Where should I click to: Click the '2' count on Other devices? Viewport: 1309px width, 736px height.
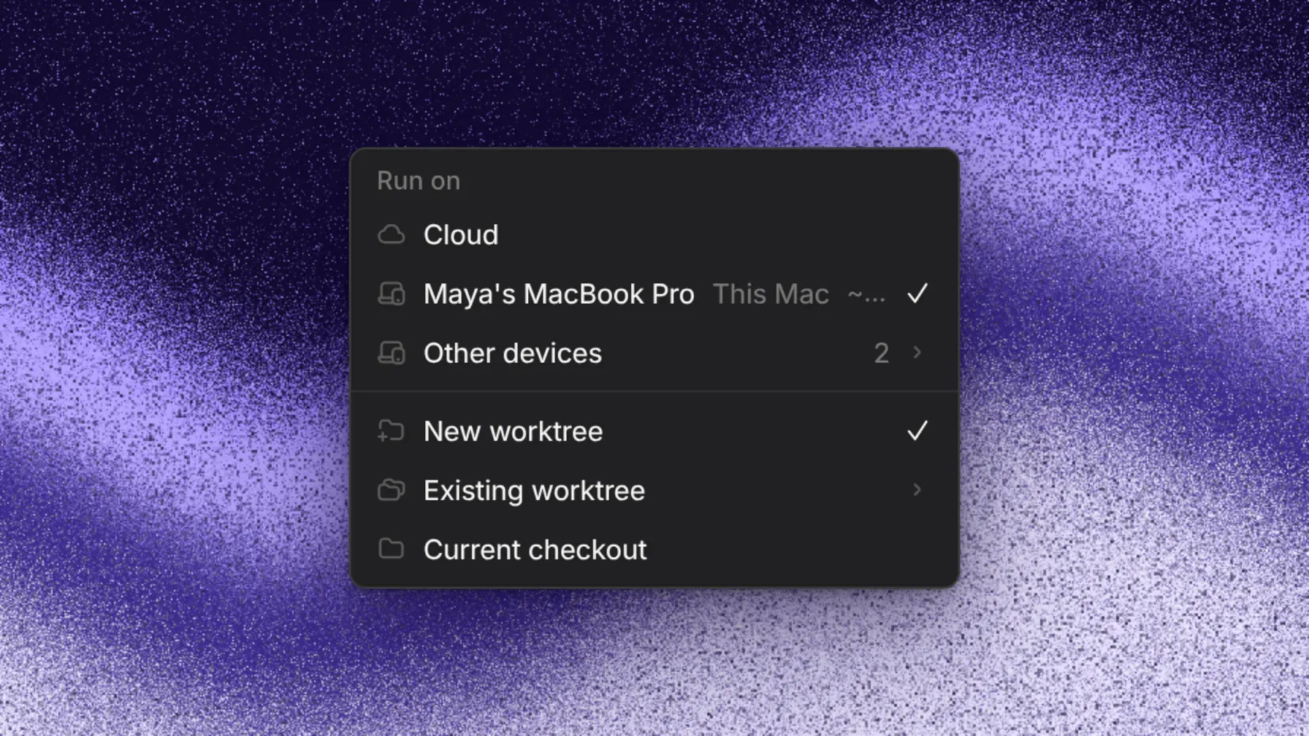[882, 353]
